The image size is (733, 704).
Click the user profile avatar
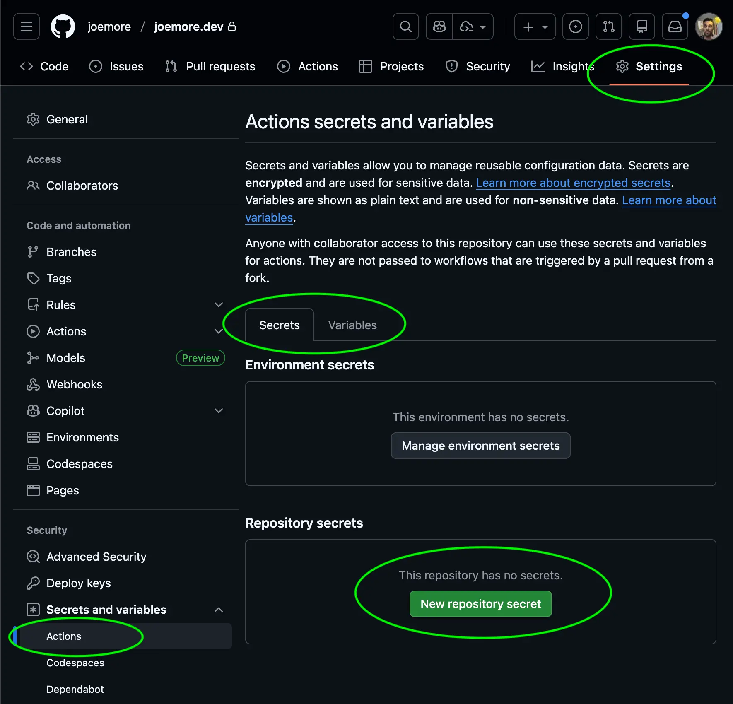(x=709, y=27)
